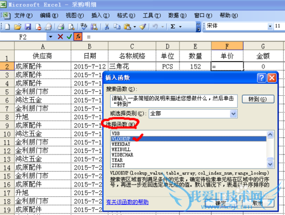This screenshot has height=215, width=285.
Task: Open the font name dropdown (宋体)
Action: coord(270,26)
